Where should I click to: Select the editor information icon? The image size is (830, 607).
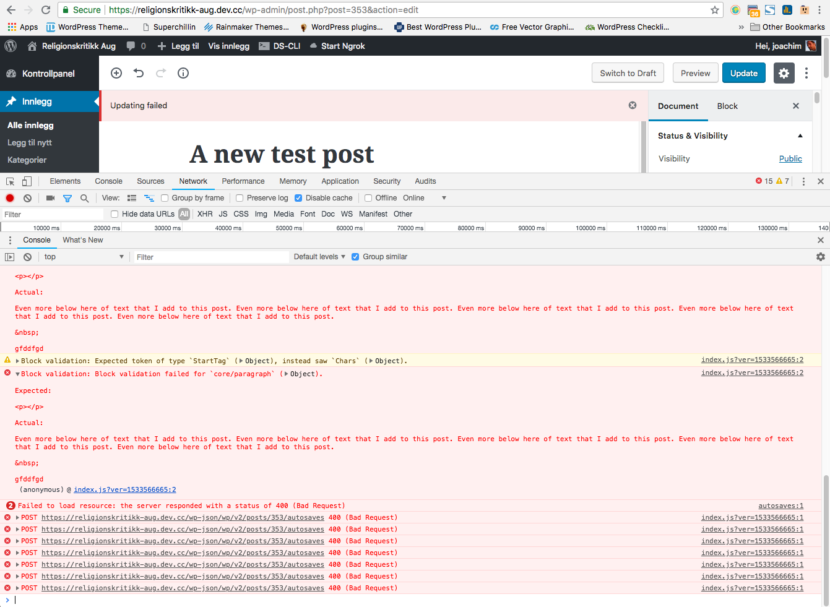point(183,73)
